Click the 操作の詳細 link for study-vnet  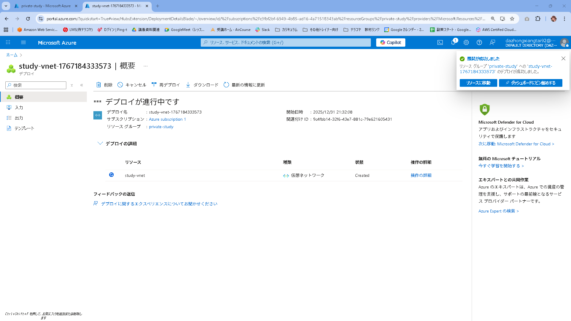pos(421,175)
